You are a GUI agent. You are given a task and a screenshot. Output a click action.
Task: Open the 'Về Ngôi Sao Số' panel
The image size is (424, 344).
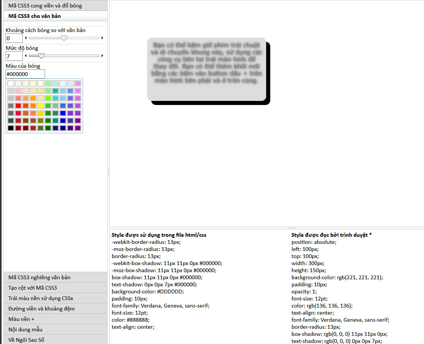coord(55,340)
